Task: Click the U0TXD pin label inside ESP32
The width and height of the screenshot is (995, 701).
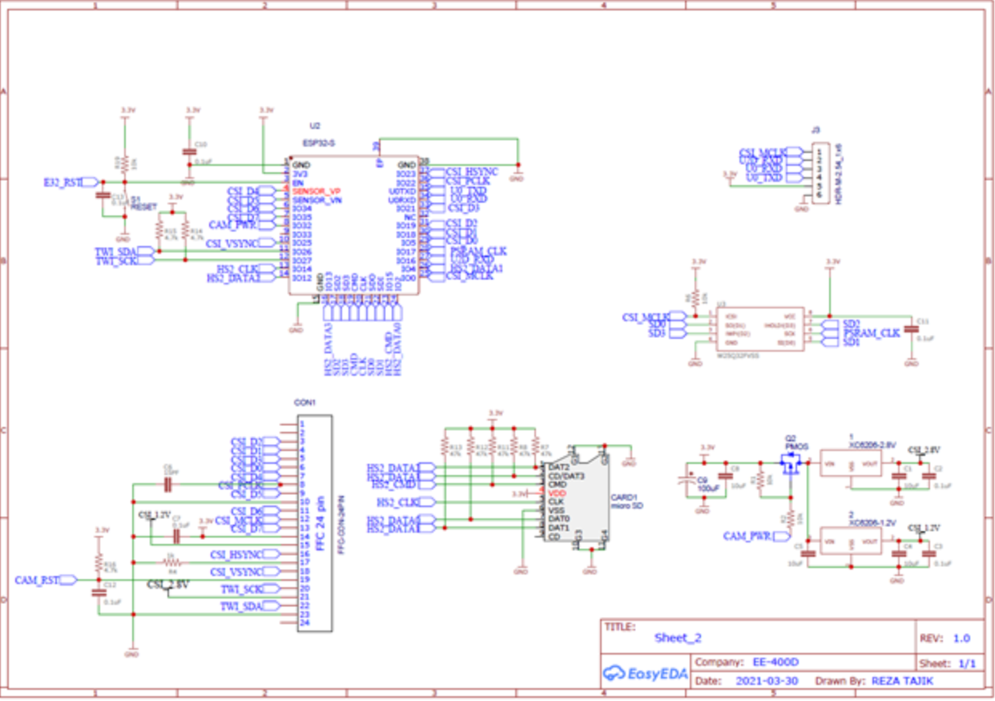Action: (x=402, y=191)
